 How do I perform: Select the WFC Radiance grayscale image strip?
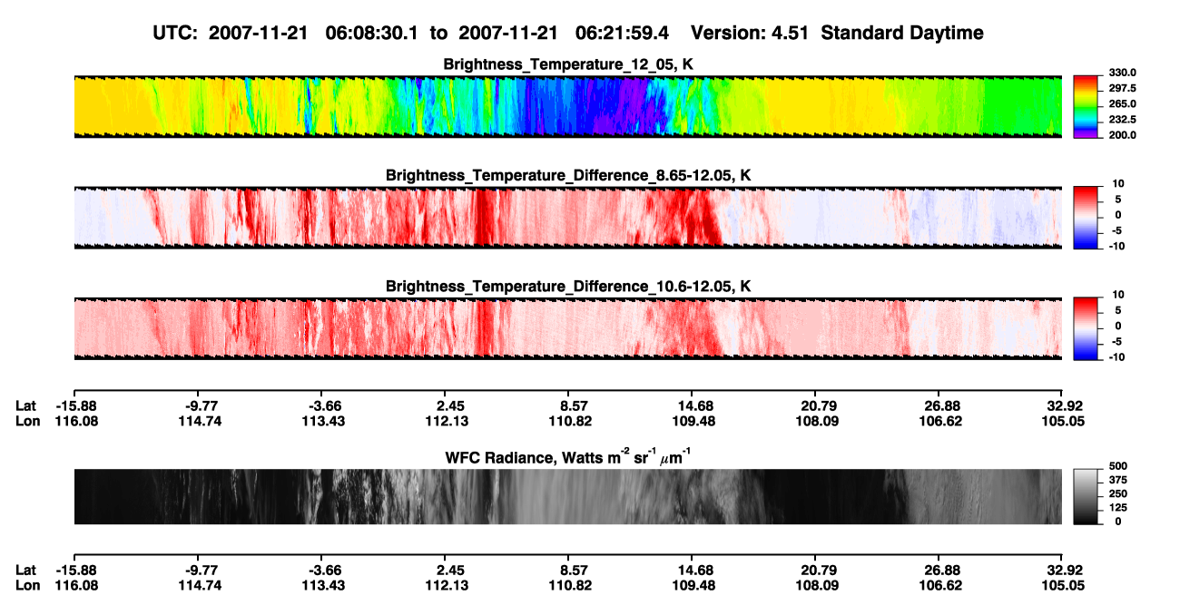tap(567, 496)
